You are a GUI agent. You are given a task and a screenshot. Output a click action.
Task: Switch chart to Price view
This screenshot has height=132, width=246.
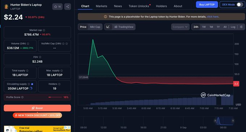tap(83, 27)
